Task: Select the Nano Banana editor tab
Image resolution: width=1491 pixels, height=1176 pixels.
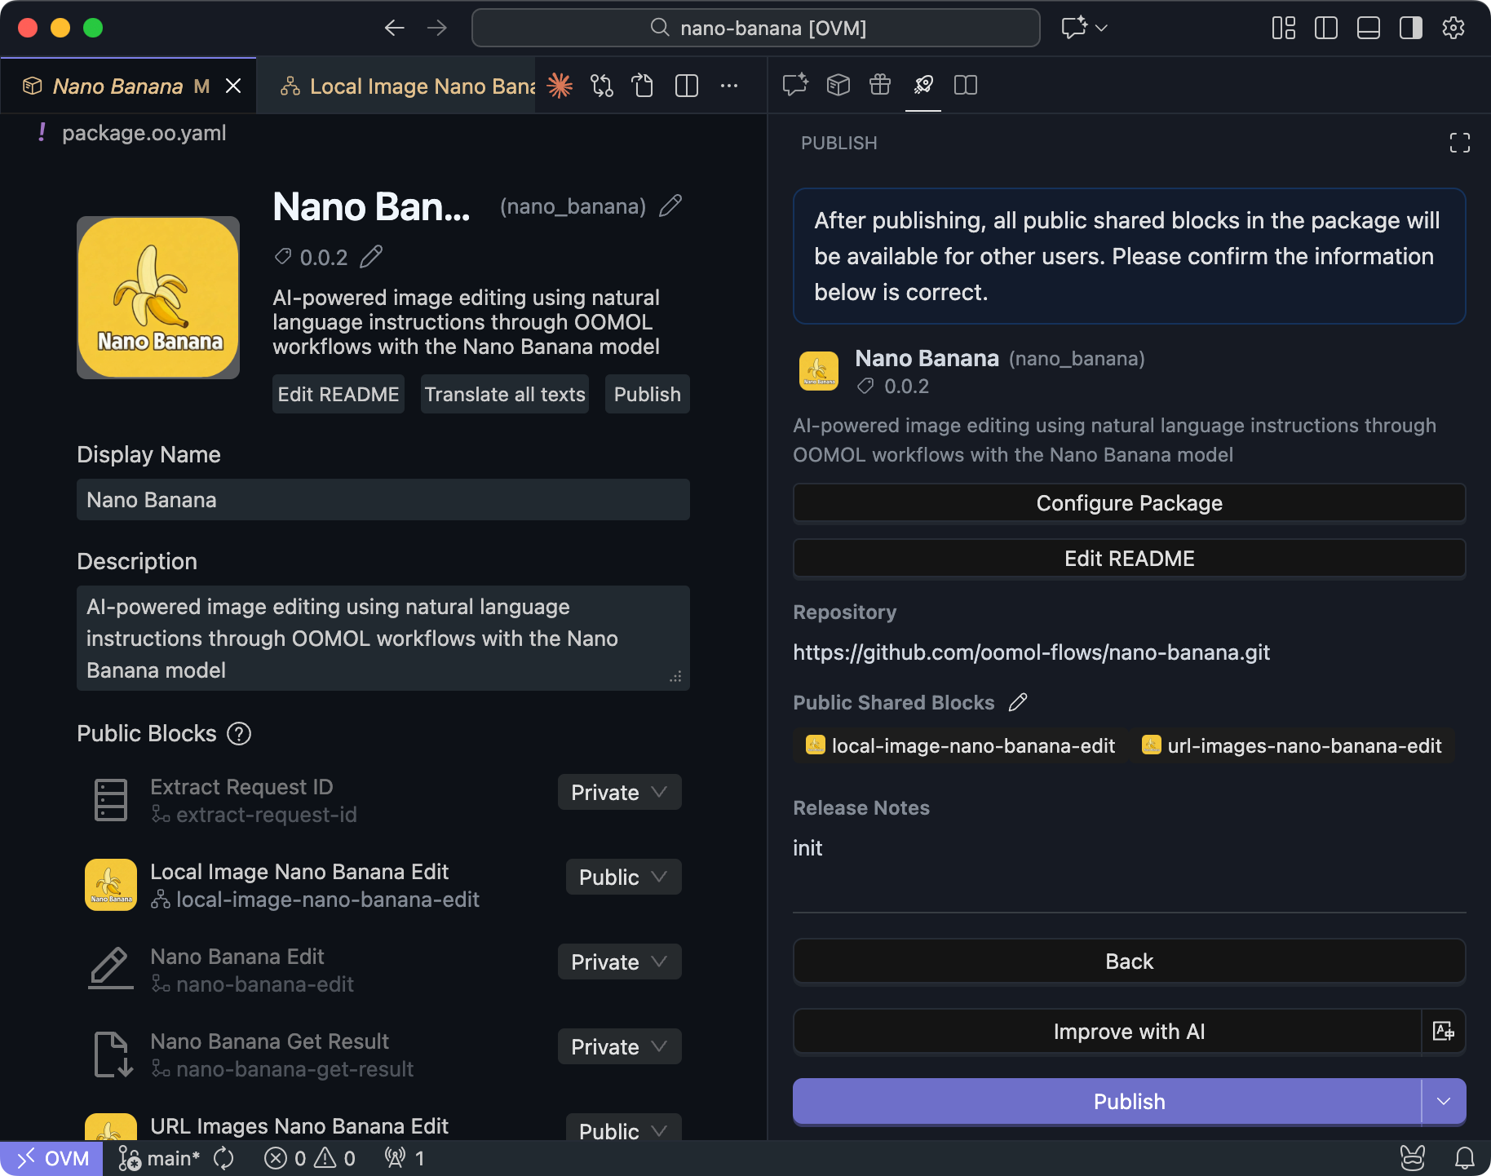Action: pyautogui.click(x=117, y=86)
